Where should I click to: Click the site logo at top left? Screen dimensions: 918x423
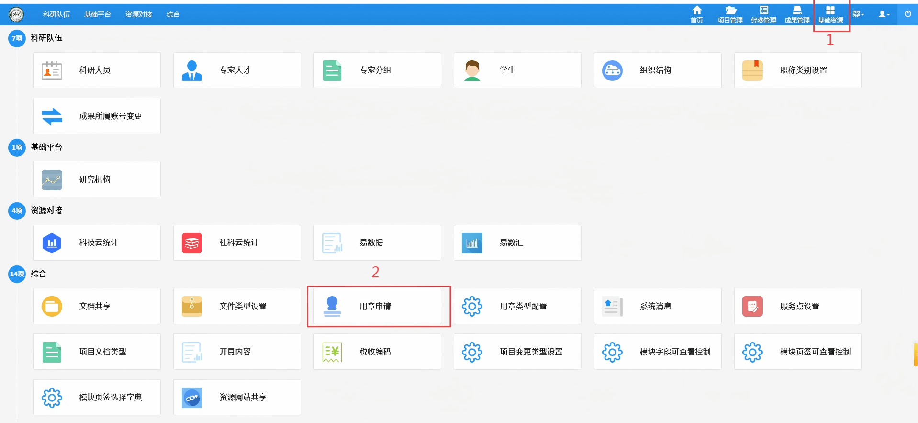coord(16,14)
